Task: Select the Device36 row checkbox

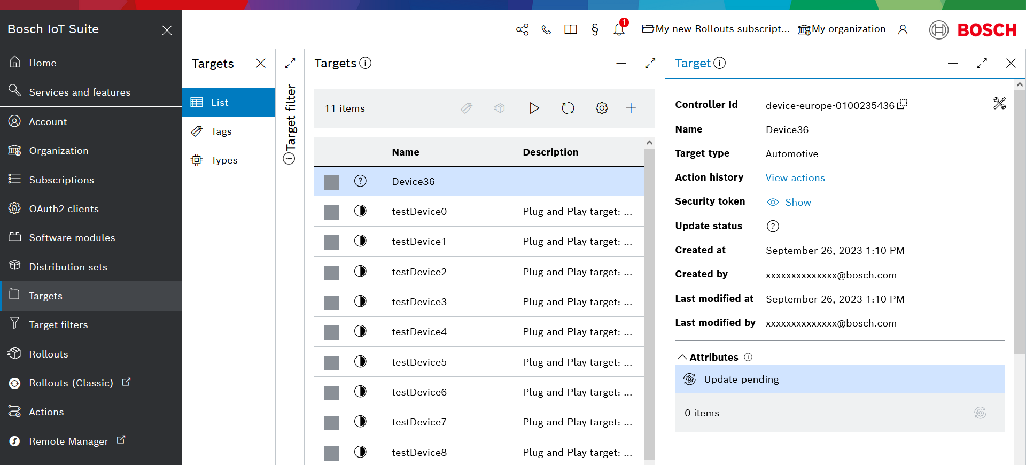Action: [331, 182]
